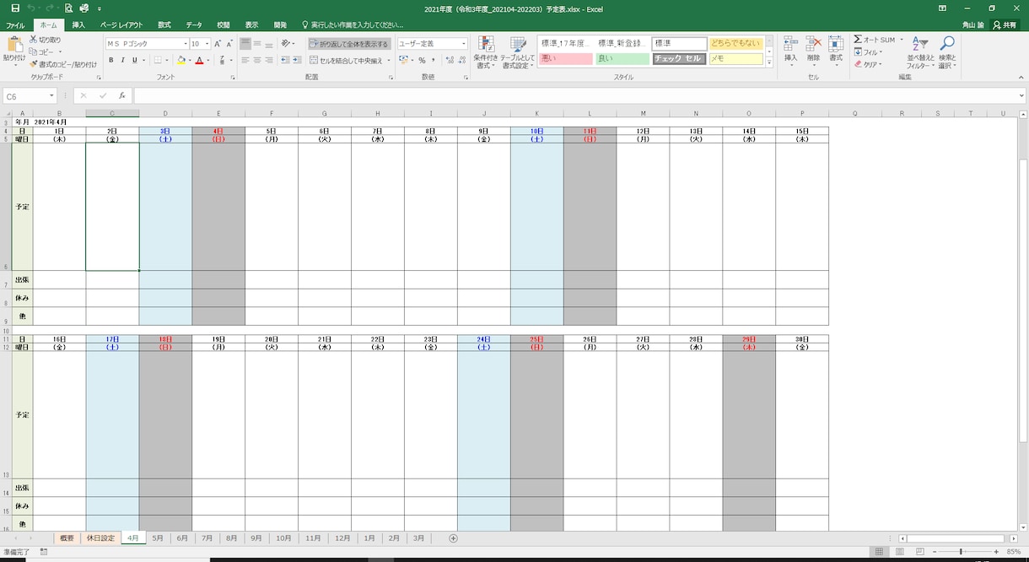Viewport: 1029px width, 562px height.
Task: Expand the font color dropdown arrow
Action: tap(208, 61)
